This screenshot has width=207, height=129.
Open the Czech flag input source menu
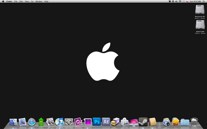[188, 2]
